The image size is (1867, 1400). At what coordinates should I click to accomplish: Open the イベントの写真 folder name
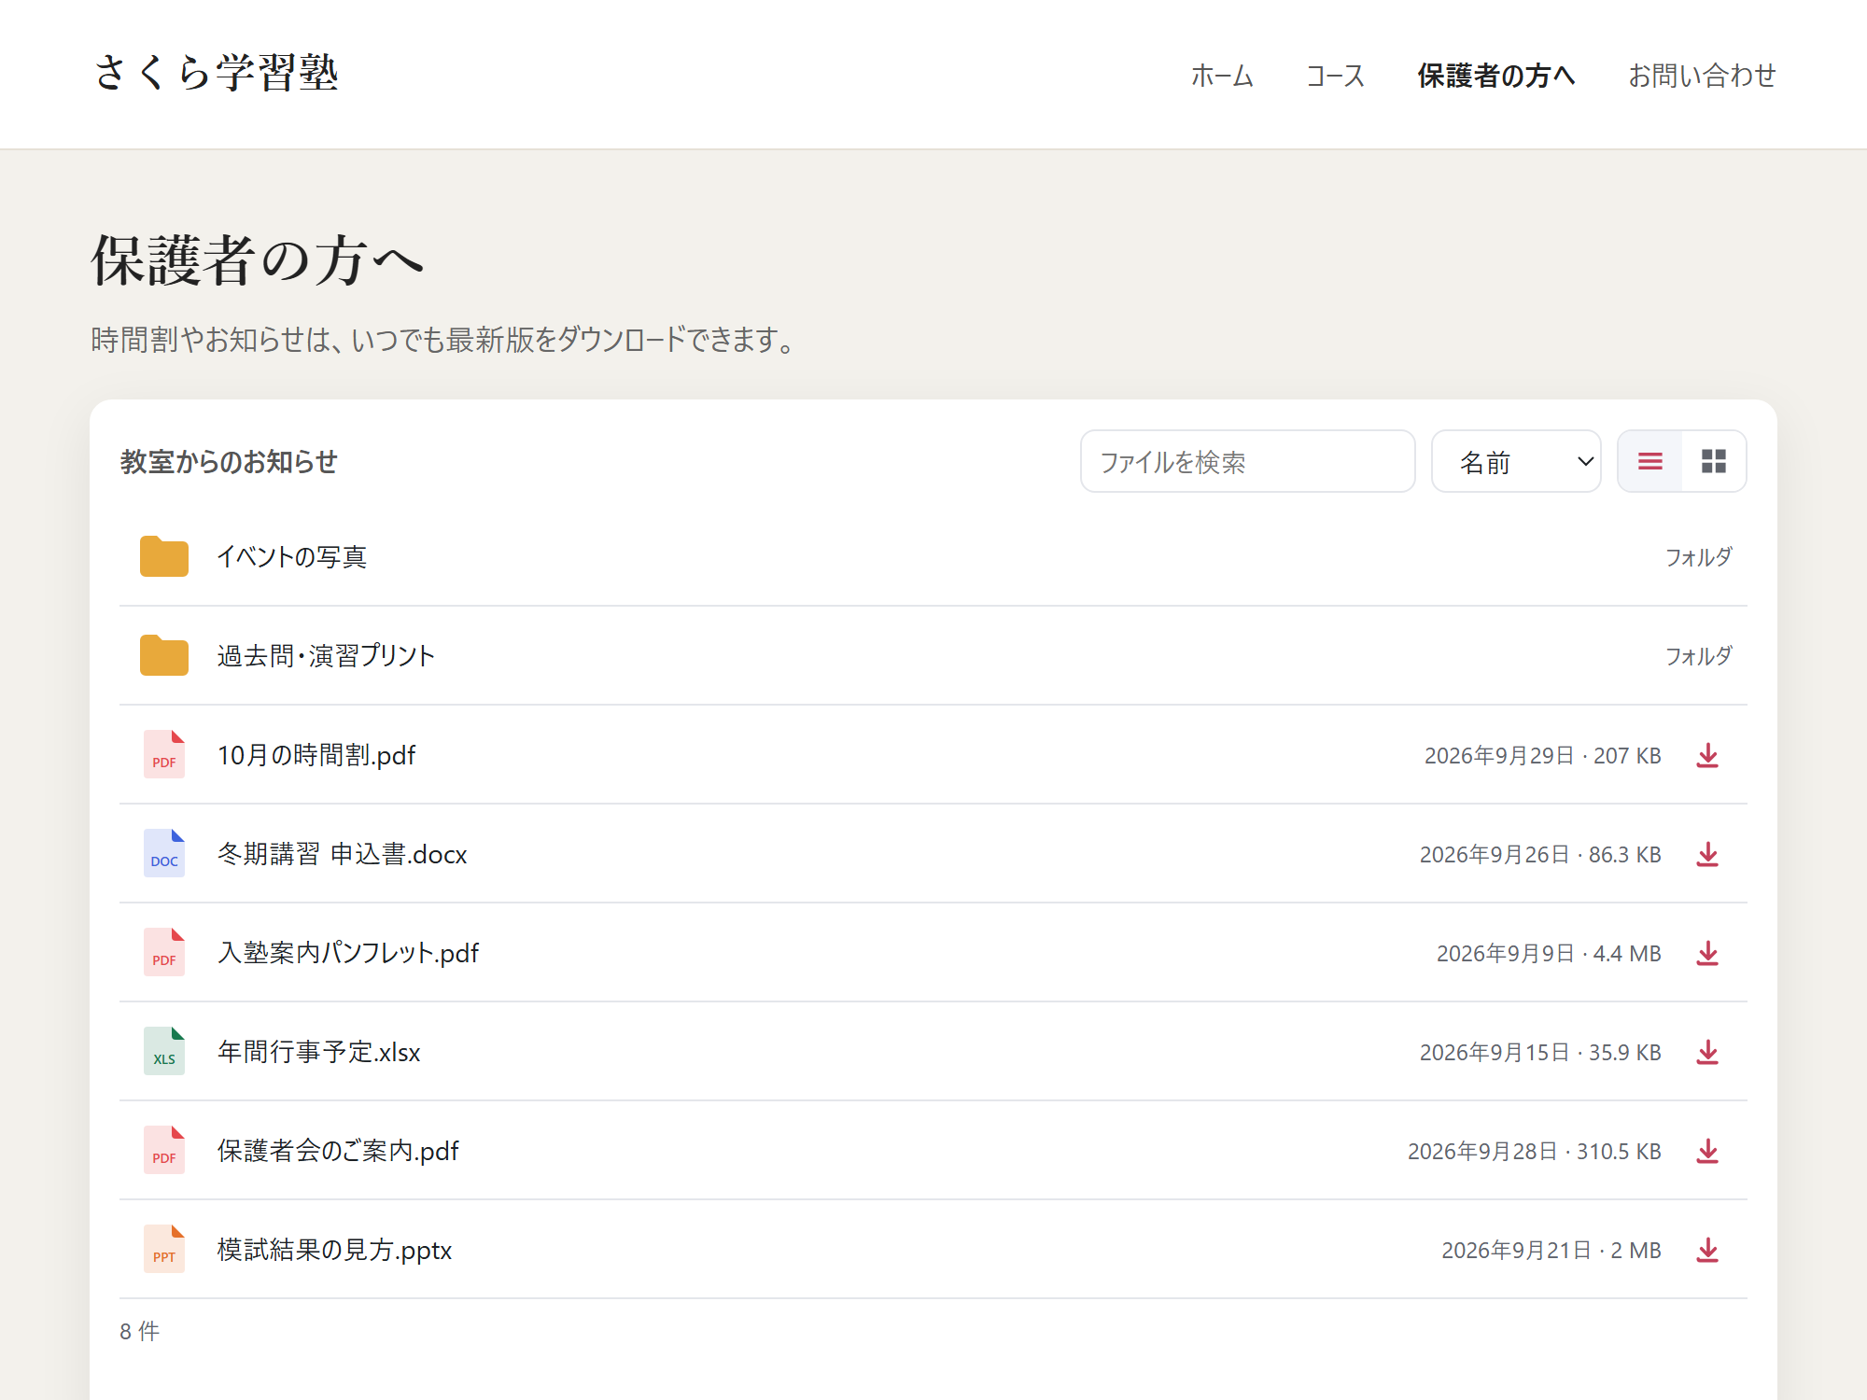[x=292, y=557]
